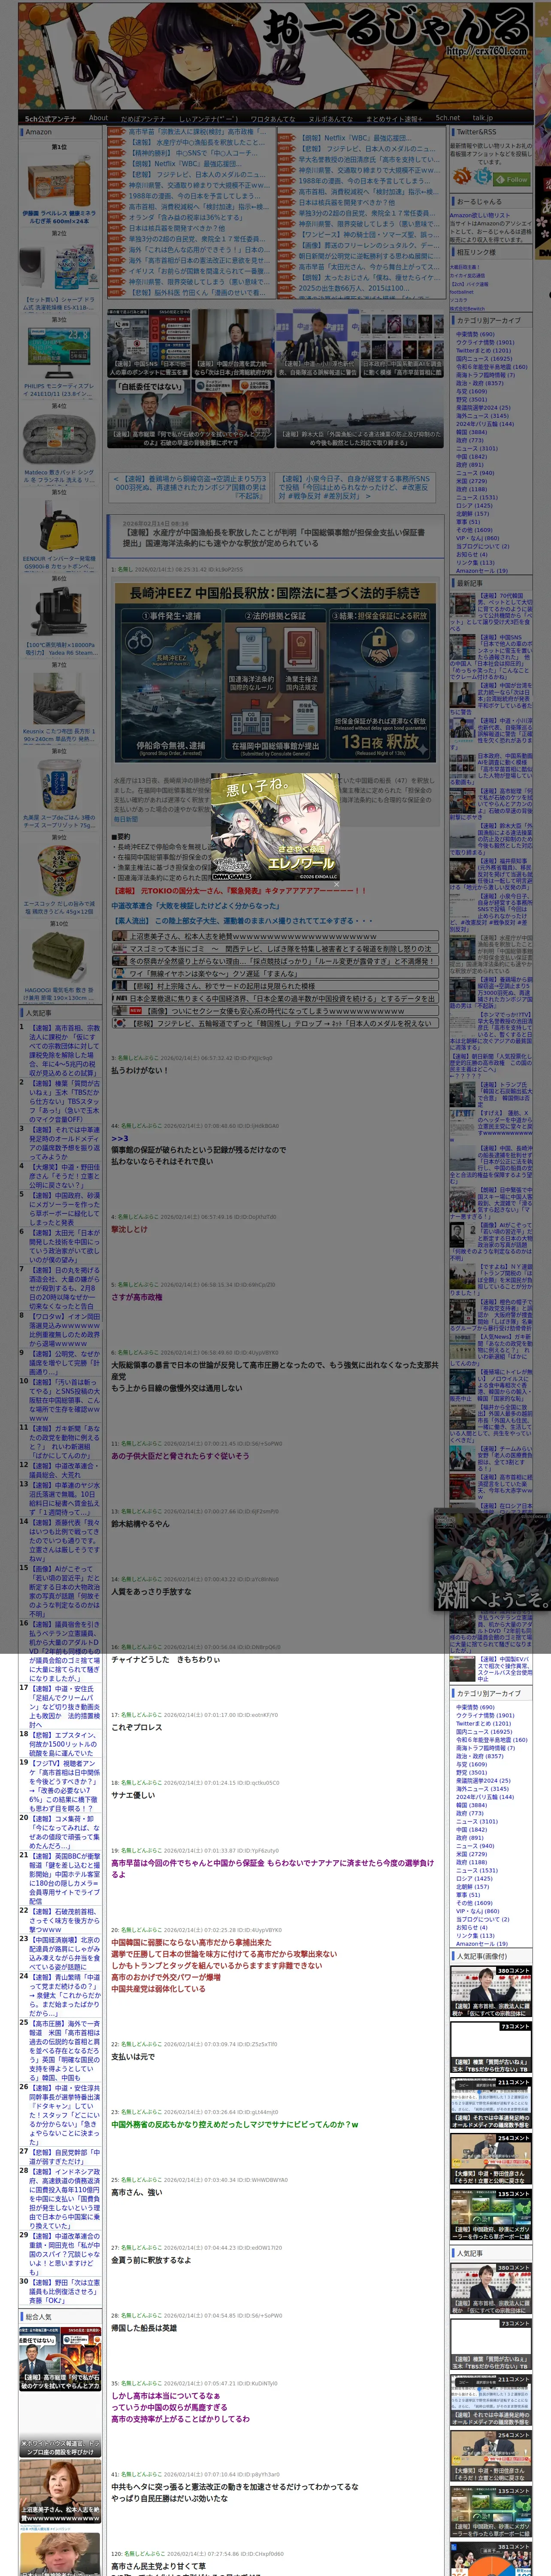Click the green Follow button
Viewport: 551px width, 2576px height.
click(x=513, y=180)
